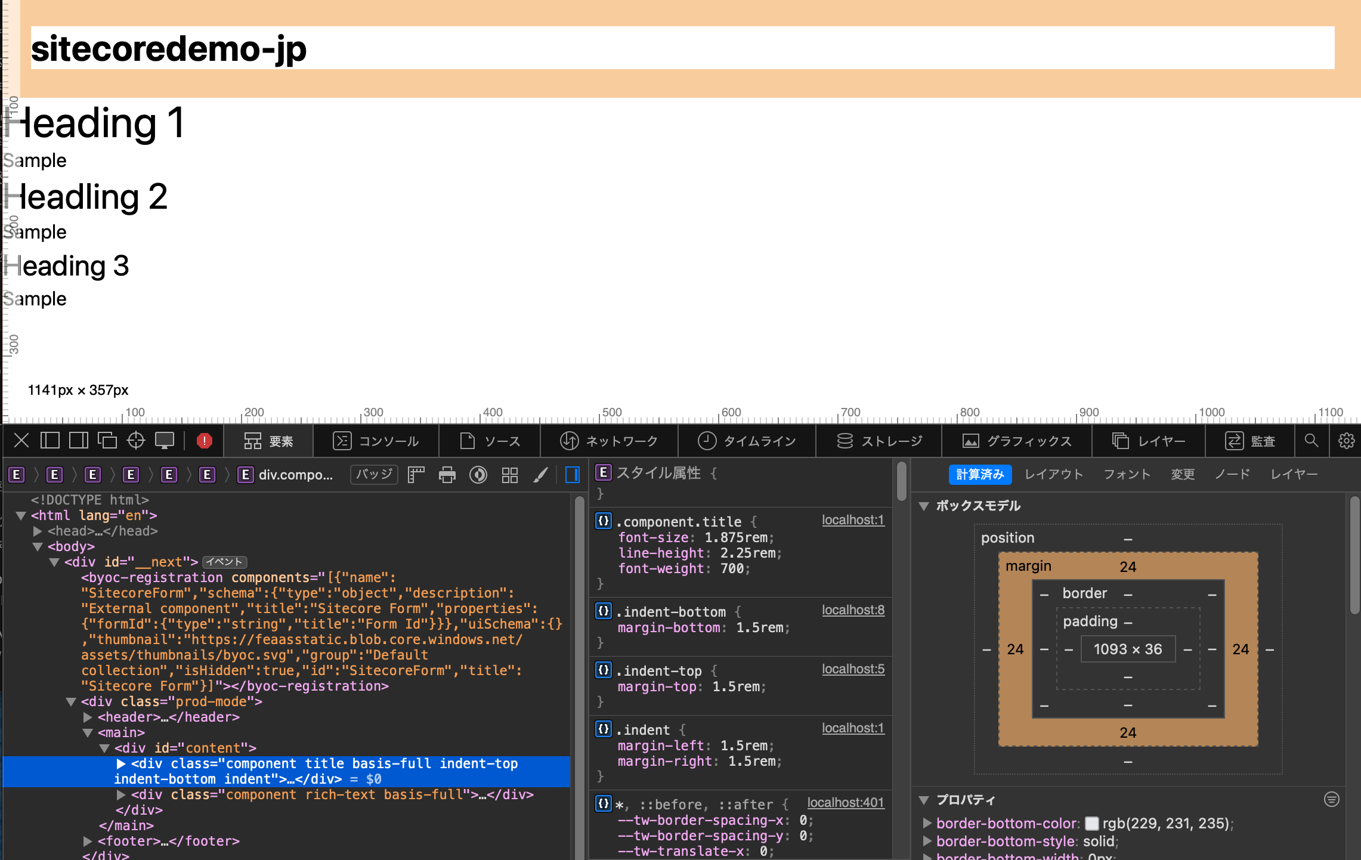Image resolution: width=1361 pixels, height=860 pixels.
Task: Select the first E breadcrumb element
Action: 17,475
